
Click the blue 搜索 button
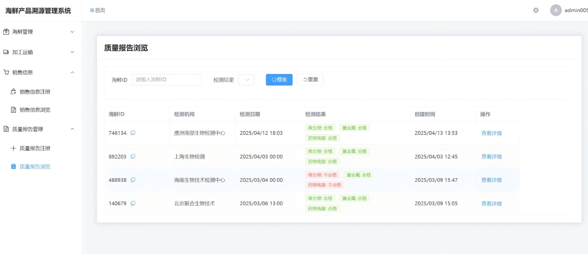click(x=279, y=80)
